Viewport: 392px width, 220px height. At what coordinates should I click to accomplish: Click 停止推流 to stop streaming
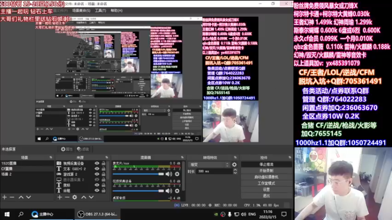pyautogui.click(x=266, y=165)
